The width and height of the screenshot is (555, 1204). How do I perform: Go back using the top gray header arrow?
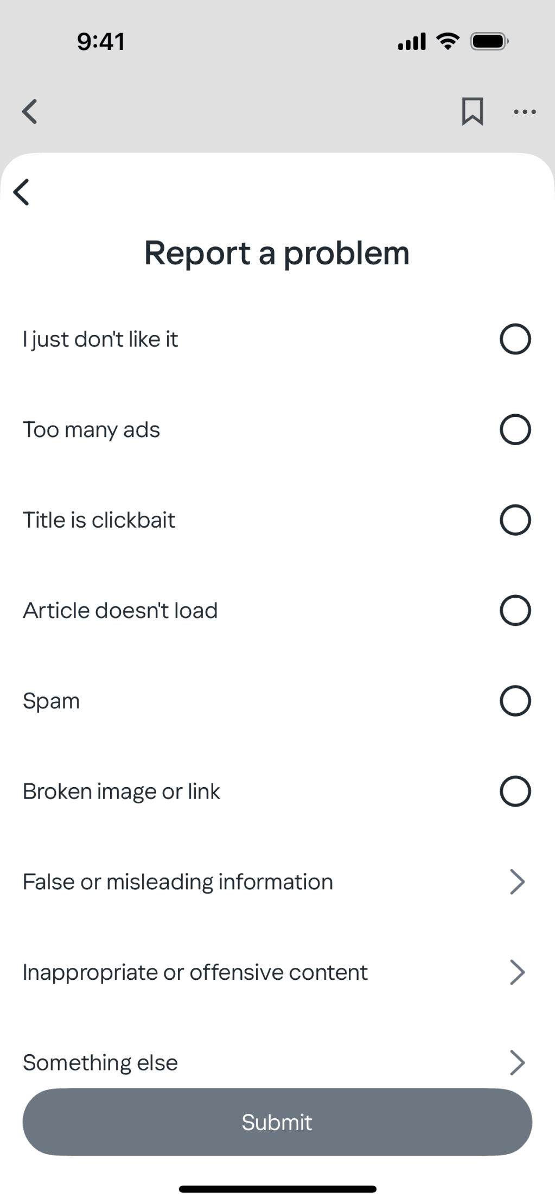coord(29,111)
